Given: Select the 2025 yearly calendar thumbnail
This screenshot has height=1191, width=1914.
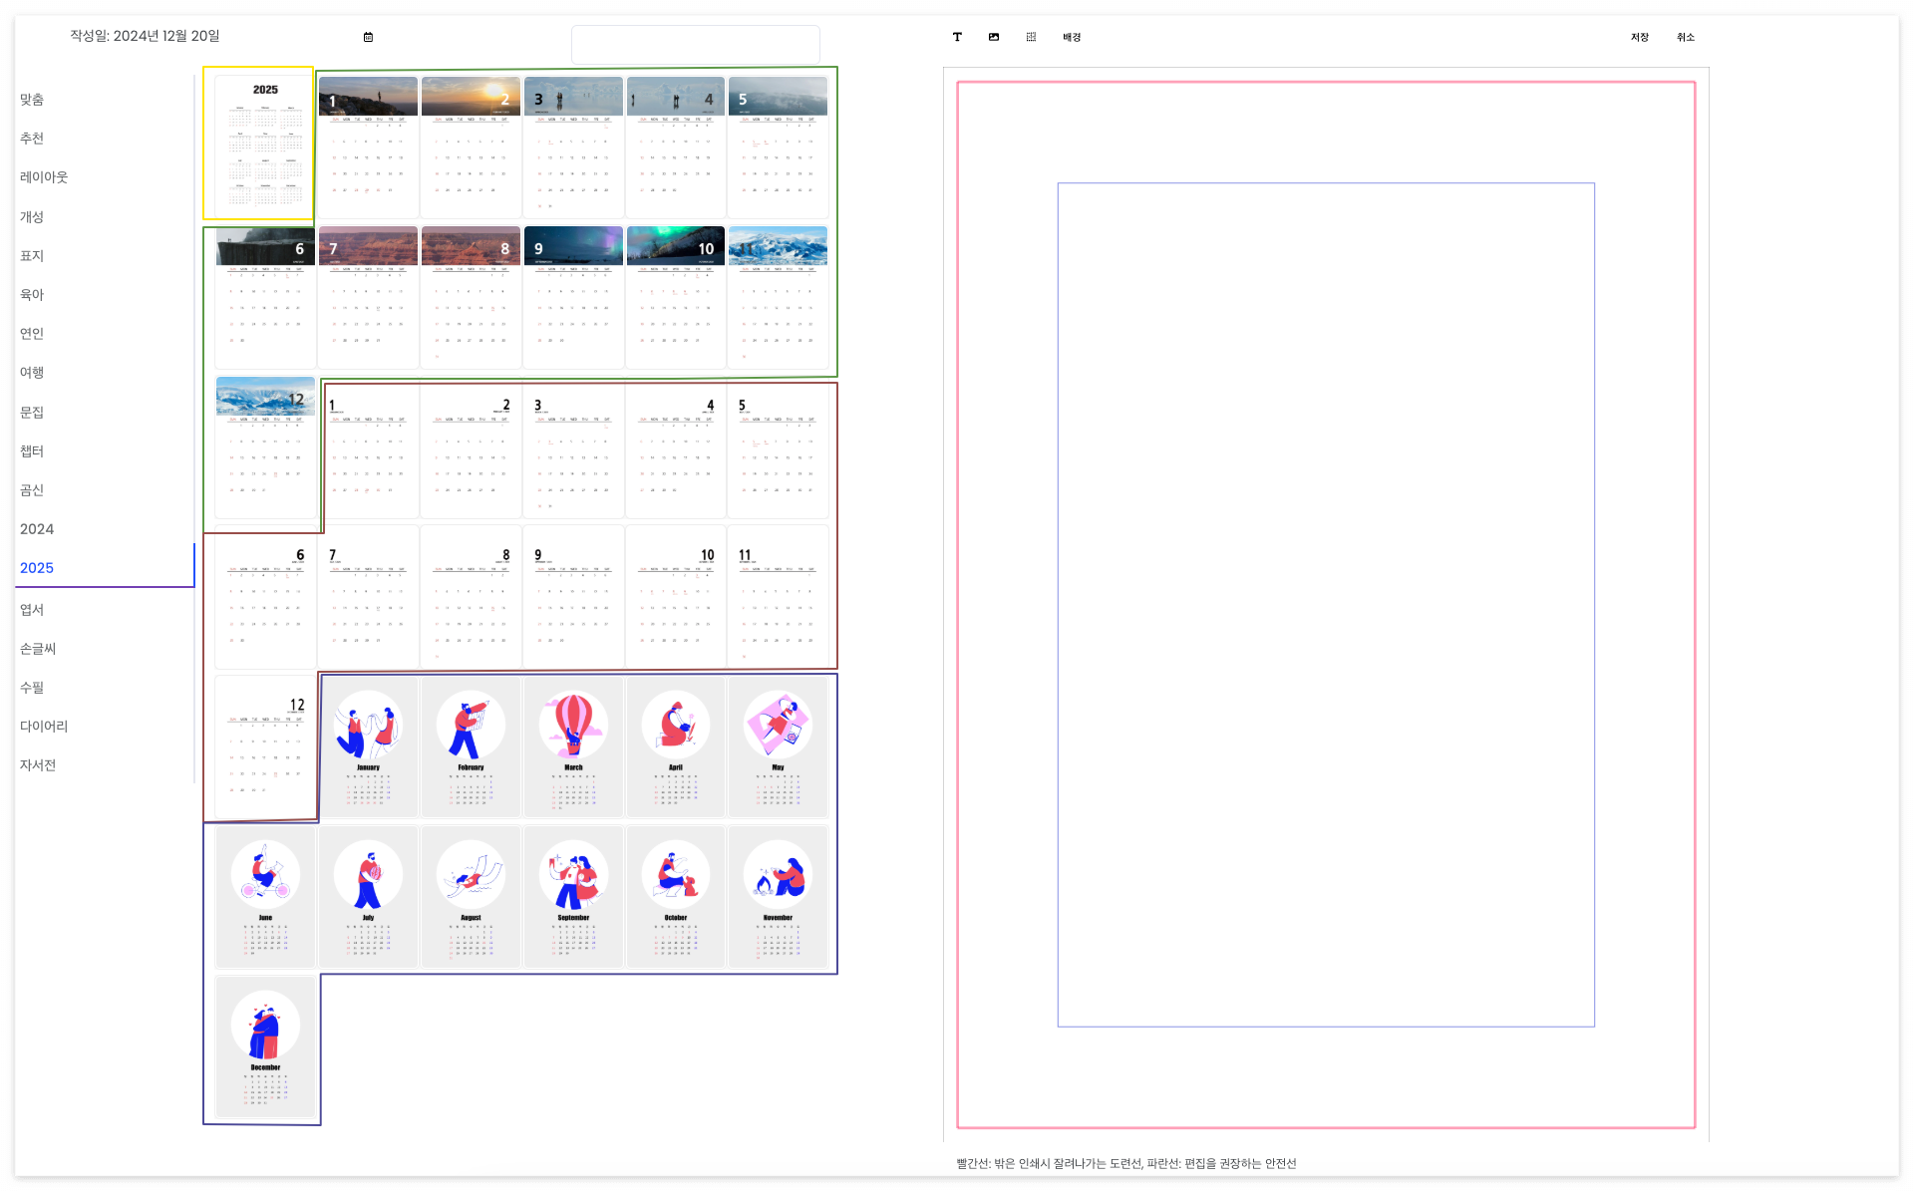Looking at the screenshot, I should point(265,146).
